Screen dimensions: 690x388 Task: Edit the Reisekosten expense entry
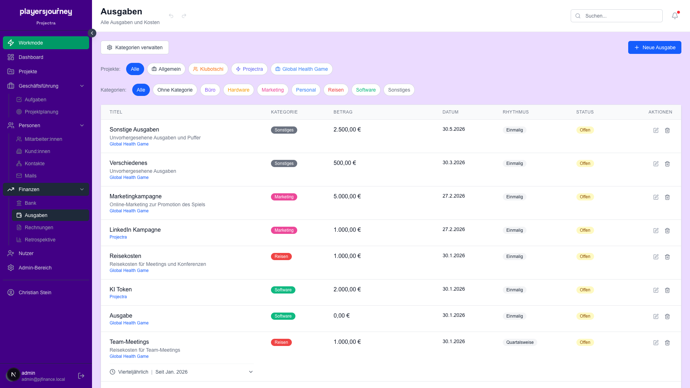coord(655,257)
